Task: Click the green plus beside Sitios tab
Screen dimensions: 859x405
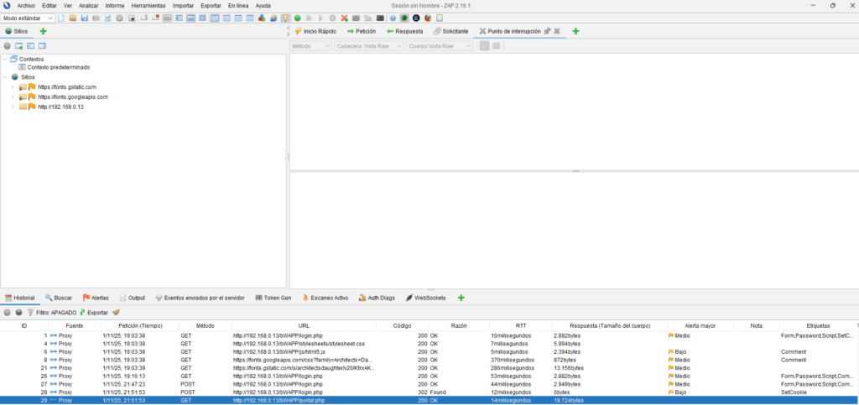Action: [43, 31]
